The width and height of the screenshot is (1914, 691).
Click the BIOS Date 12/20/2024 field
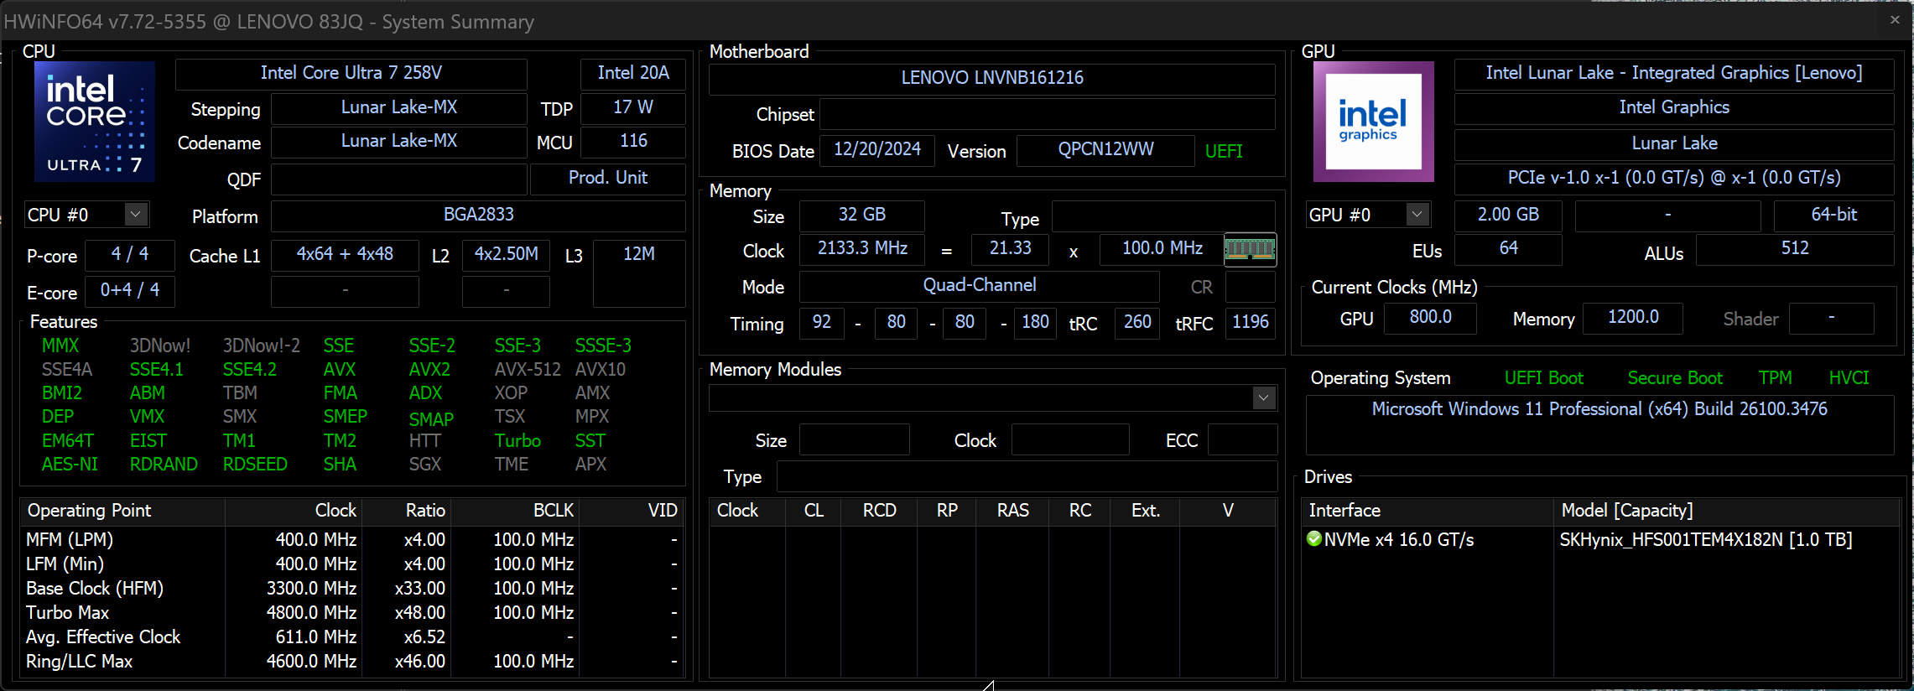[x=877, y=149]
